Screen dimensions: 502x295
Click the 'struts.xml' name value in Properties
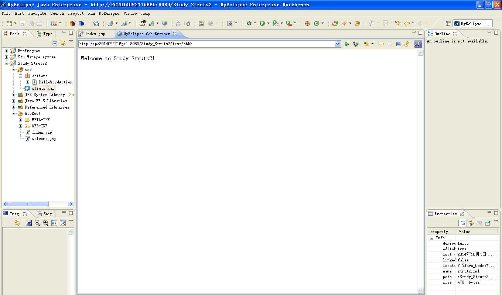(x=468, y=271)
